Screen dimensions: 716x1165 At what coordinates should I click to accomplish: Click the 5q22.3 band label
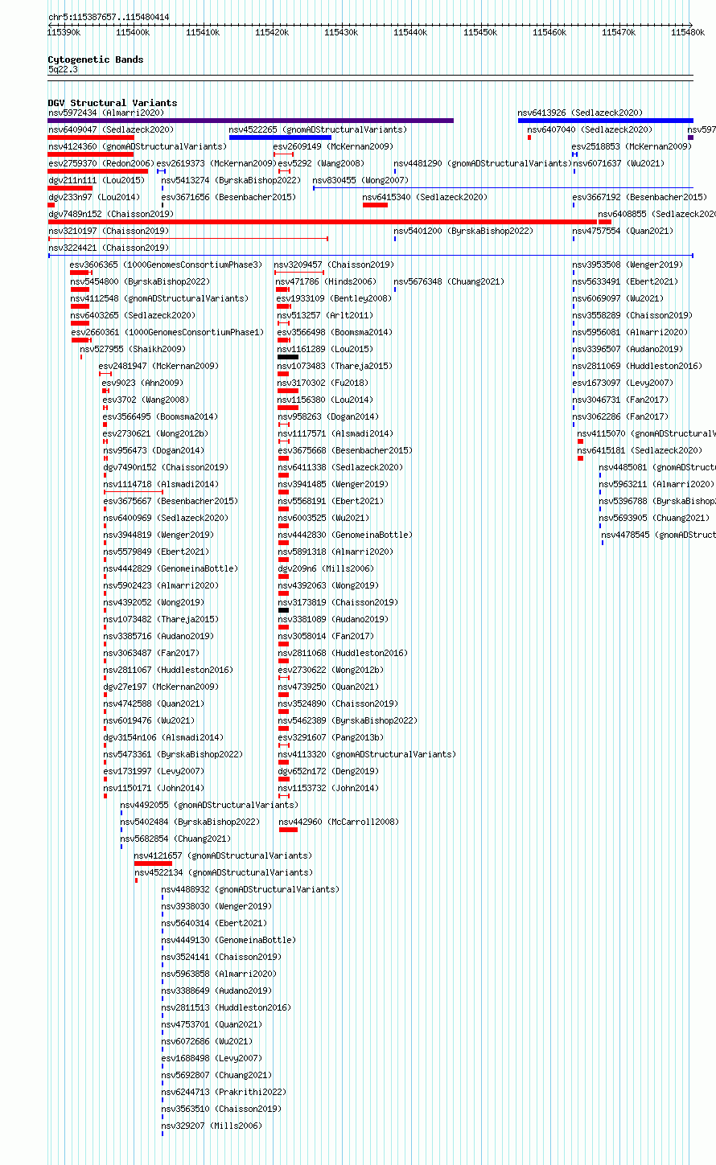(63, 70)
